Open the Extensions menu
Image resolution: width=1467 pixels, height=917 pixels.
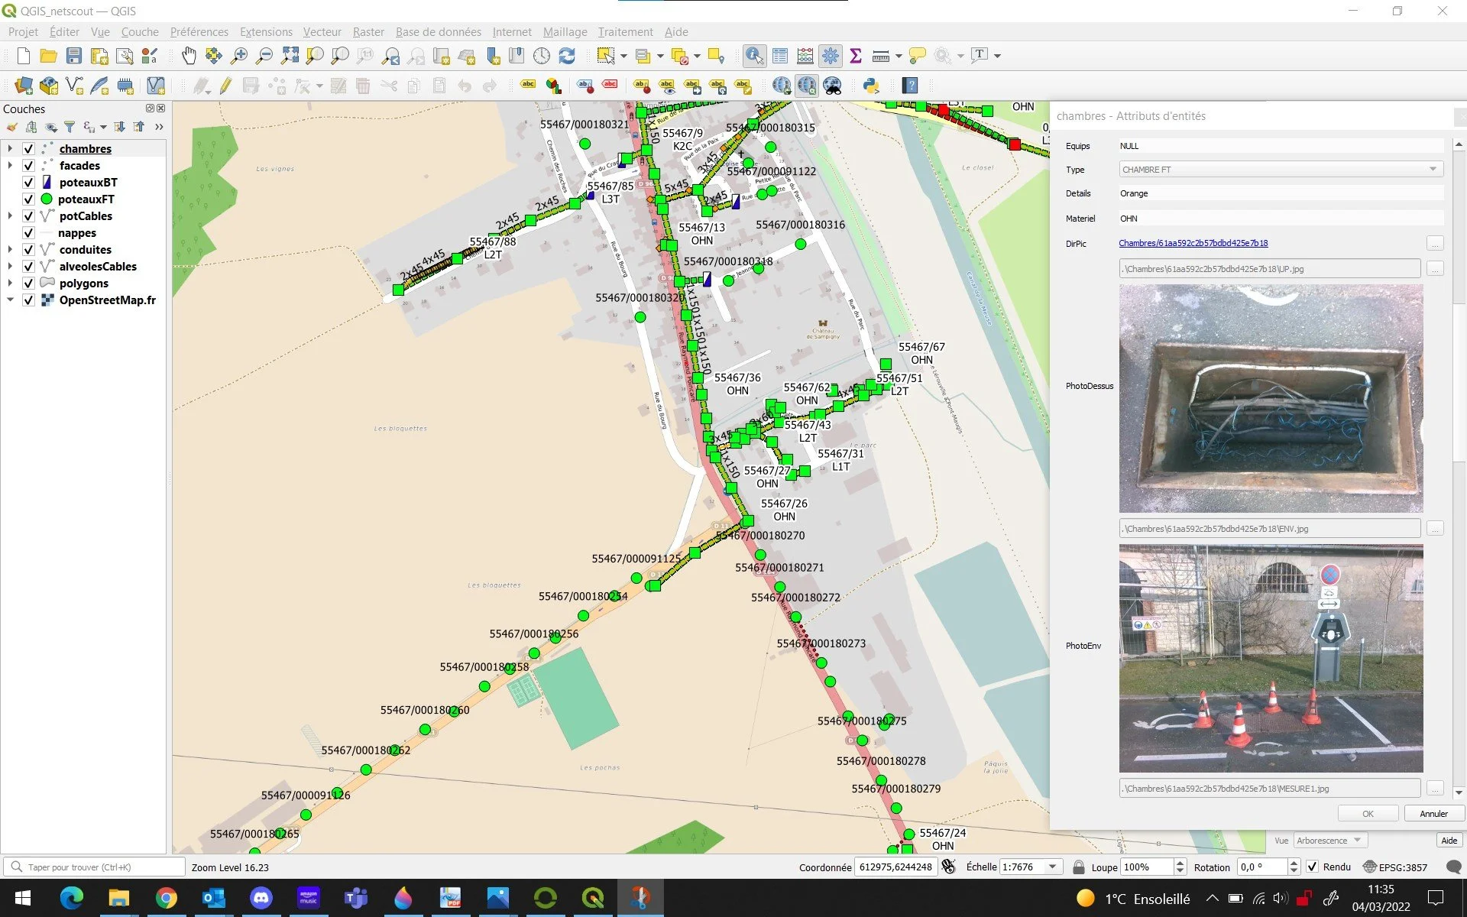click(x=266, y=32)
